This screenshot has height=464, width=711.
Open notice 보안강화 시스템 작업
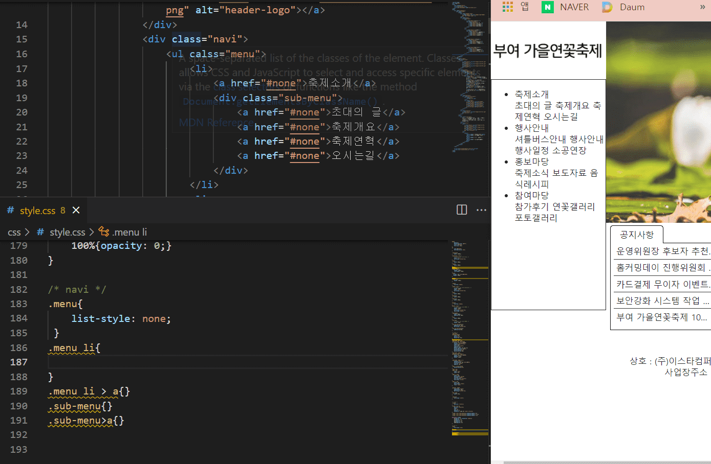(663, 301)
